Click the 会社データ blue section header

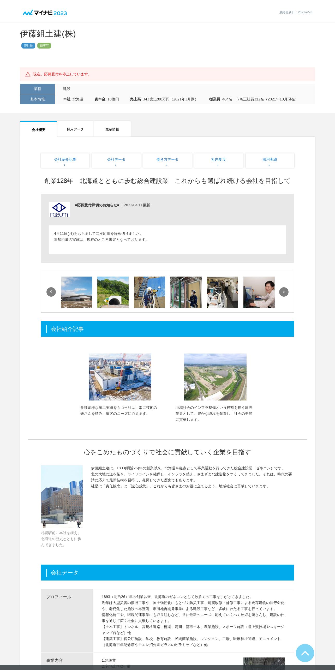click(x=167, y=573)
